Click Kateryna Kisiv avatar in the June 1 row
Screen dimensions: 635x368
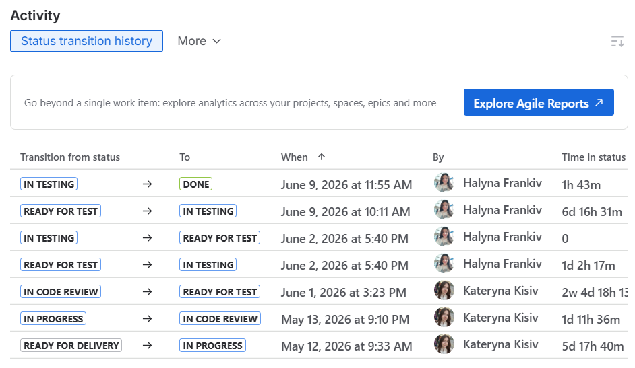click(x=444, y=291)
